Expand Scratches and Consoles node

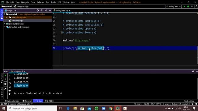4,27
